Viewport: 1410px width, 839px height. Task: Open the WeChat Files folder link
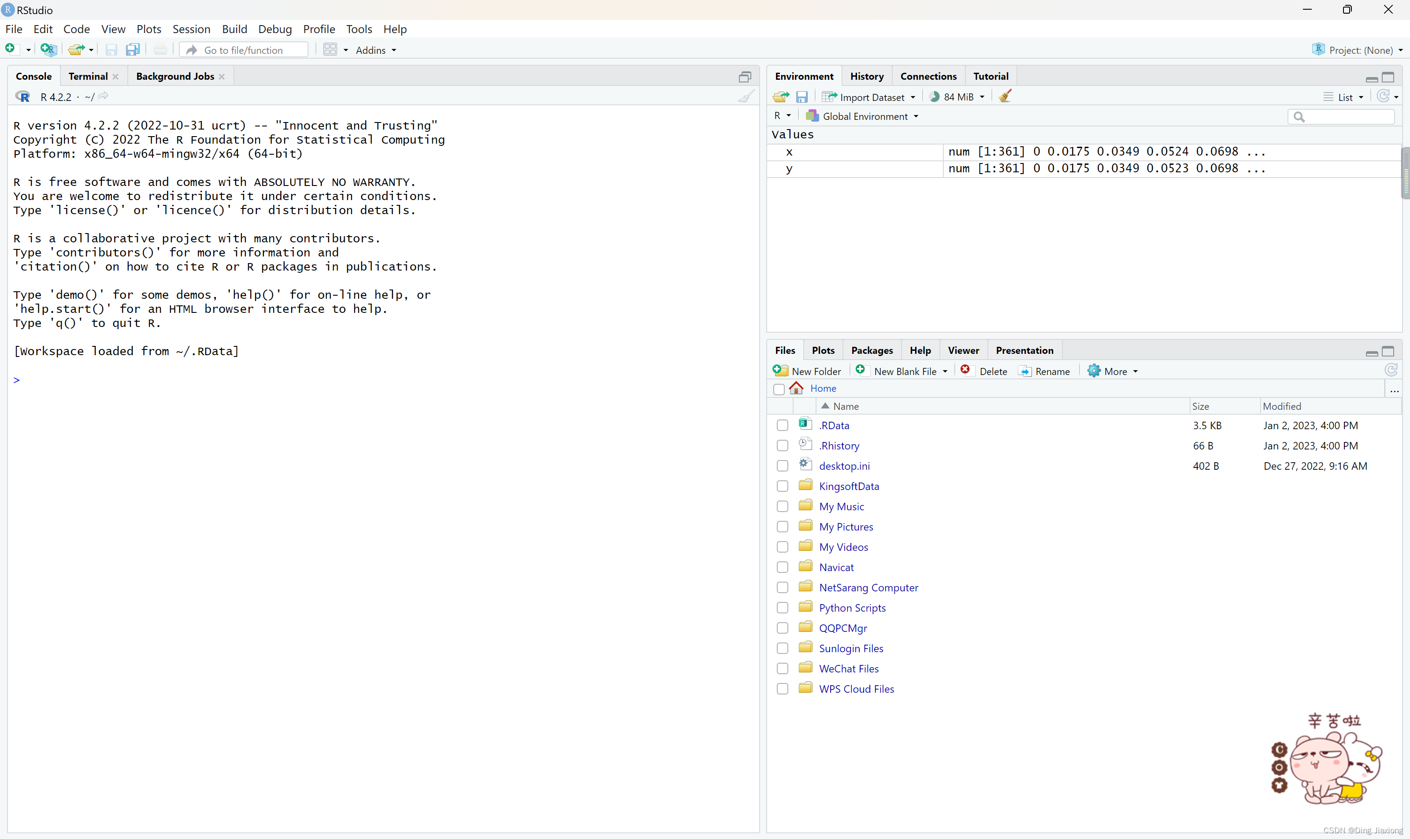pyautogui.click(x=848, y=669)
